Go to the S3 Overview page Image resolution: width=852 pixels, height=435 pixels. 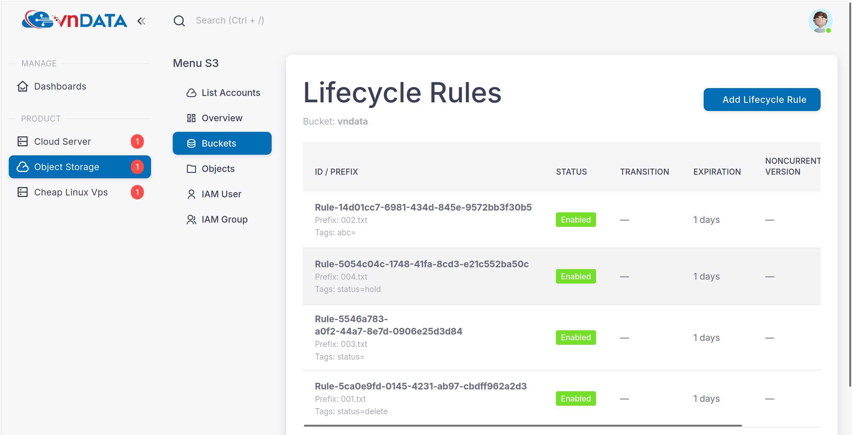[222, 118]
